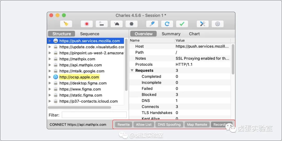Expand the desktop.figma.com host node
This screenshot has height=141, width=282.
tap(50, 83)
